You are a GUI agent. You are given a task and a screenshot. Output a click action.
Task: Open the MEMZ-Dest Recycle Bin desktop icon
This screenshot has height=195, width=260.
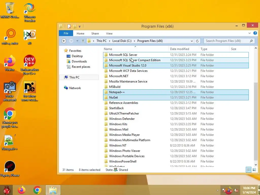coord(10,10)
